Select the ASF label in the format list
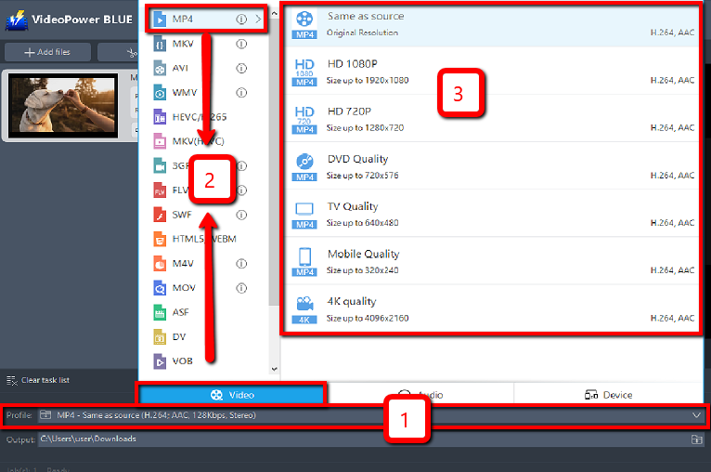 [180, 313]
